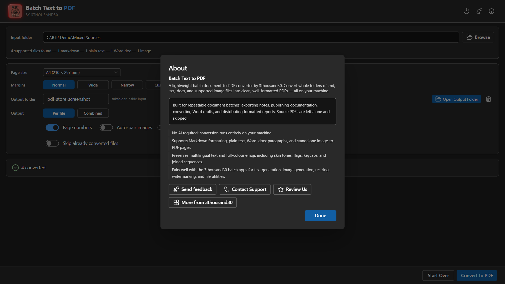
Task: Click the '4 converted' status text
Action: coord(33,168)
